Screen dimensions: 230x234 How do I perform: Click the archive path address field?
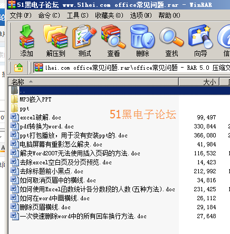point(132,68)
